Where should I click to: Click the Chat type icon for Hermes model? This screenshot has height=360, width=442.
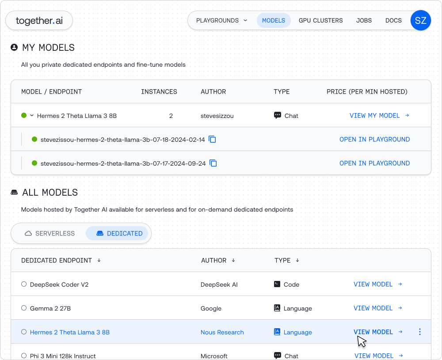[278, 116]
